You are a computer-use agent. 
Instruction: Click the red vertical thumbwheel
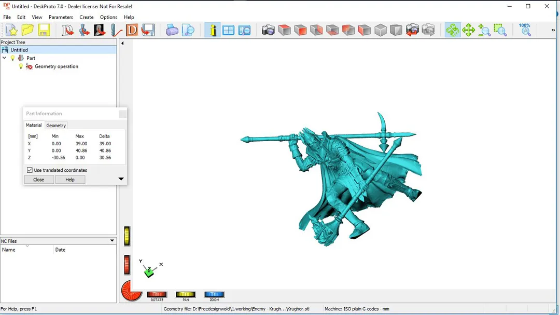[x=127, y=265]
